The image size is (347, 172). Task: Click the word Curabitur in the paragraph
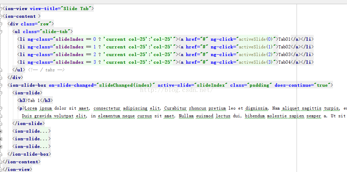pos(175,108)
